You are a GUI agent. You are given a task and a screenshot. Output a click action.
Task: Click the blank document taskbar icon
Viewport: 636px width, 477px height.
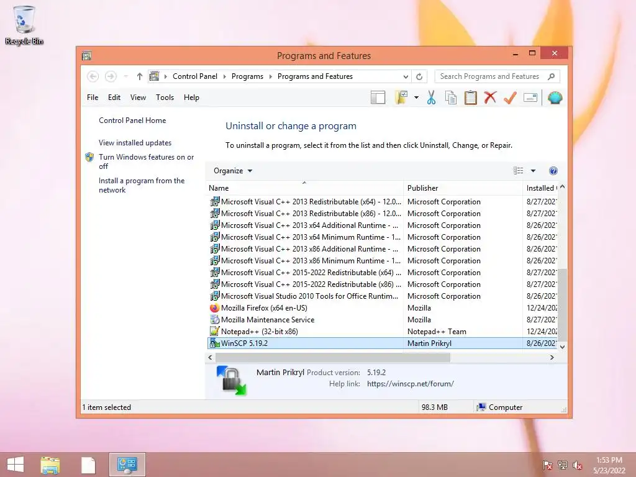click(x=88, y=465)
